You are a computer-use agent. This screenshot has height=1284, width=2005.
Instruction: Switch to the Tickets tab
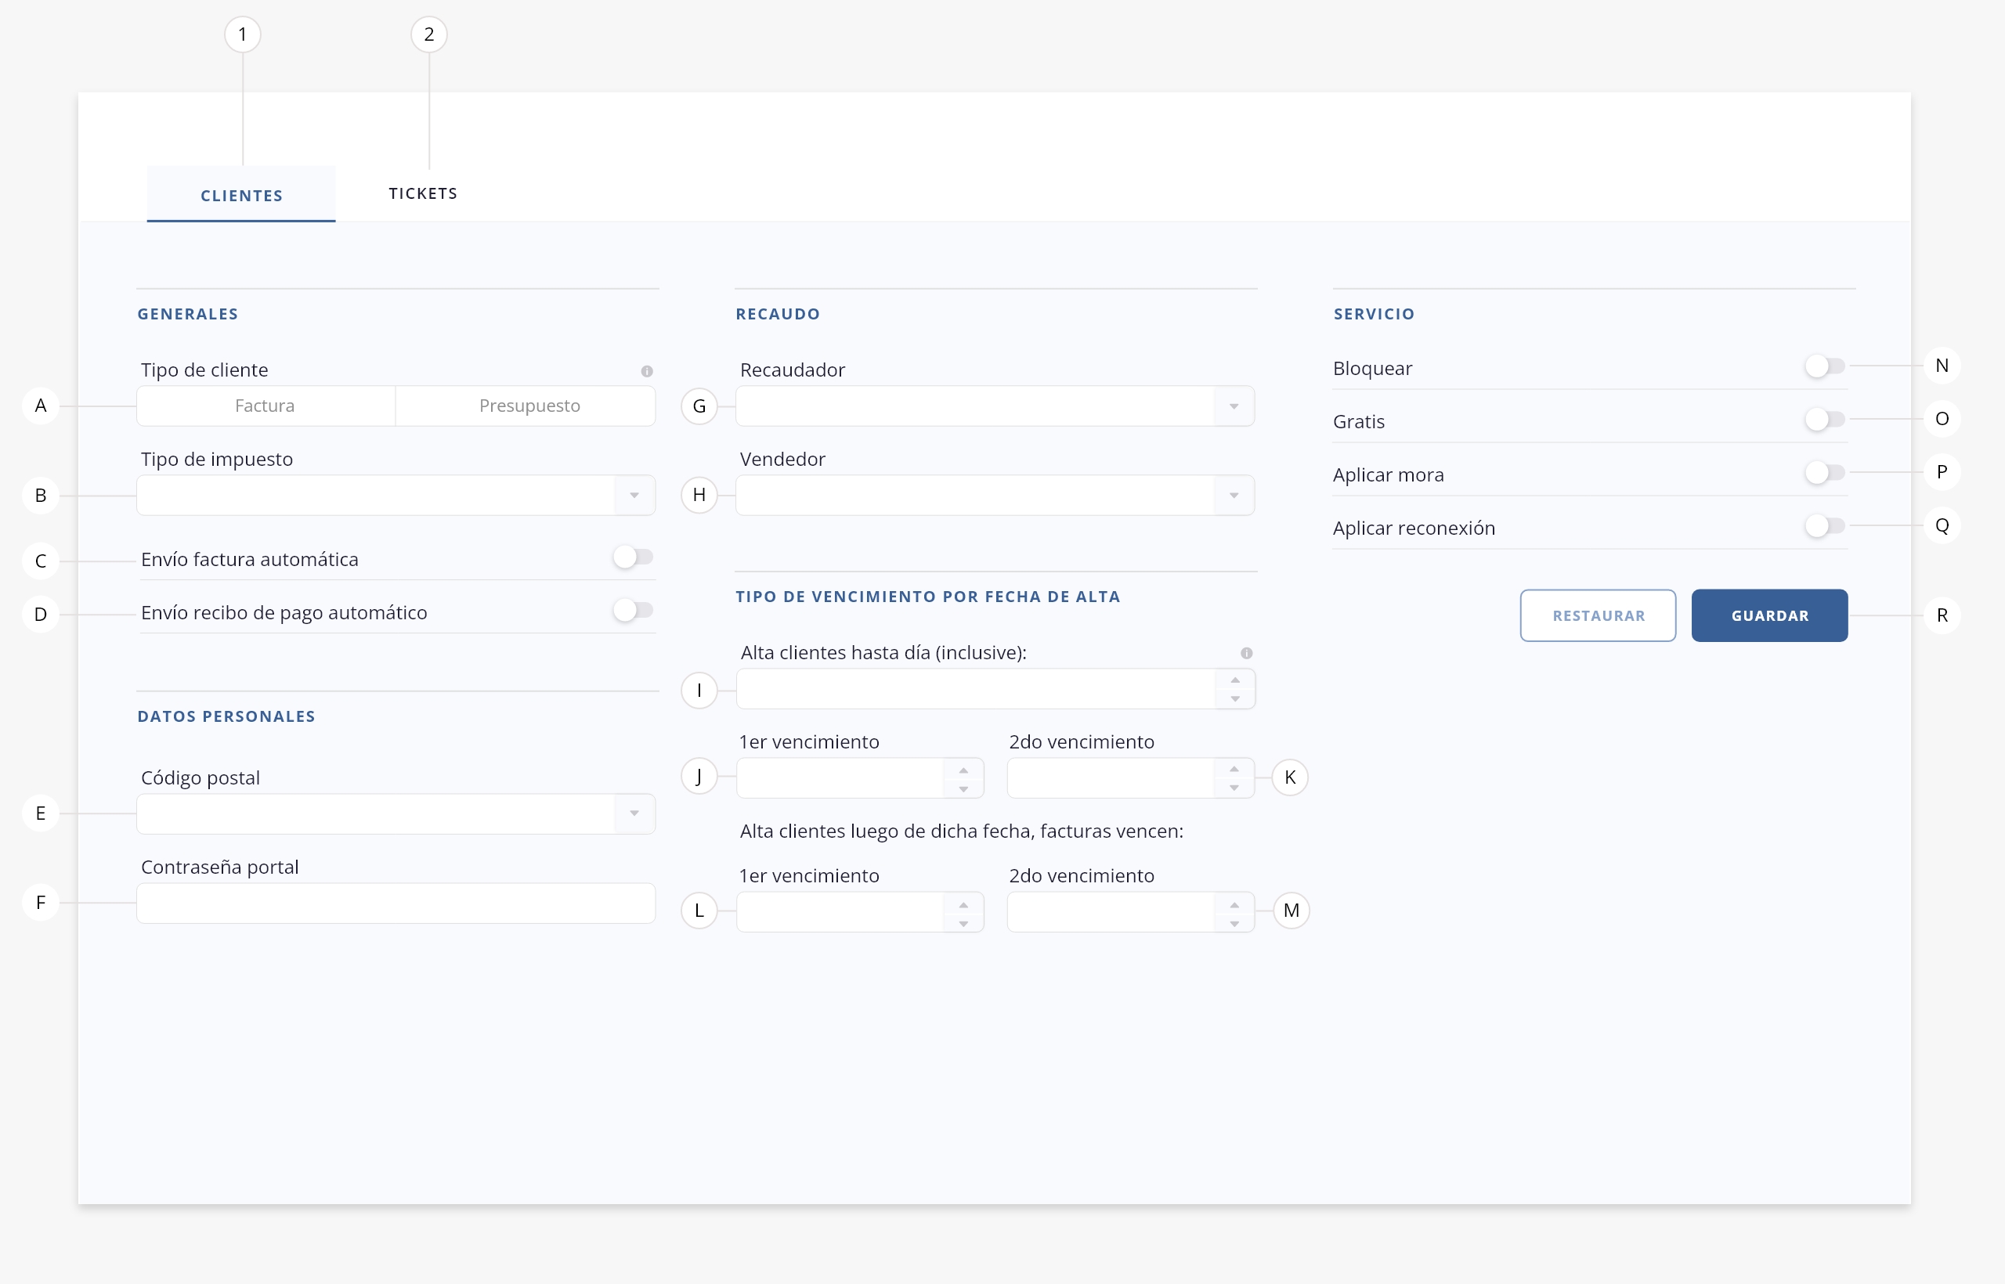[423, 193]
